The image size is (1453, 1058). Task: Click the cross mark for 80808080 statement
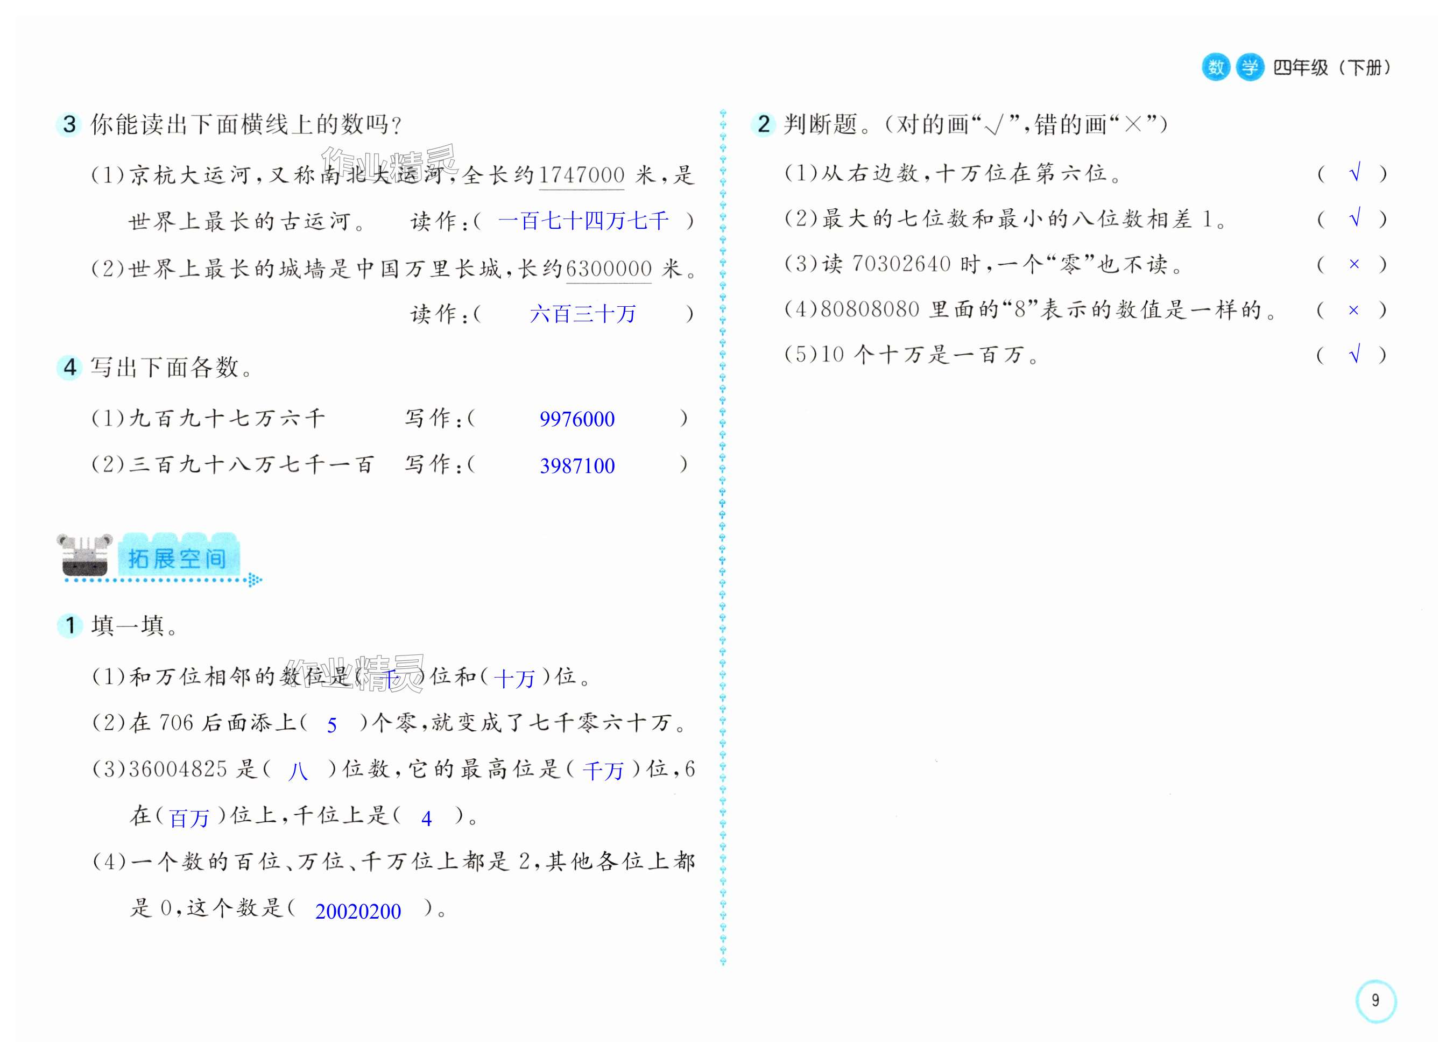tap(1353, 310)
